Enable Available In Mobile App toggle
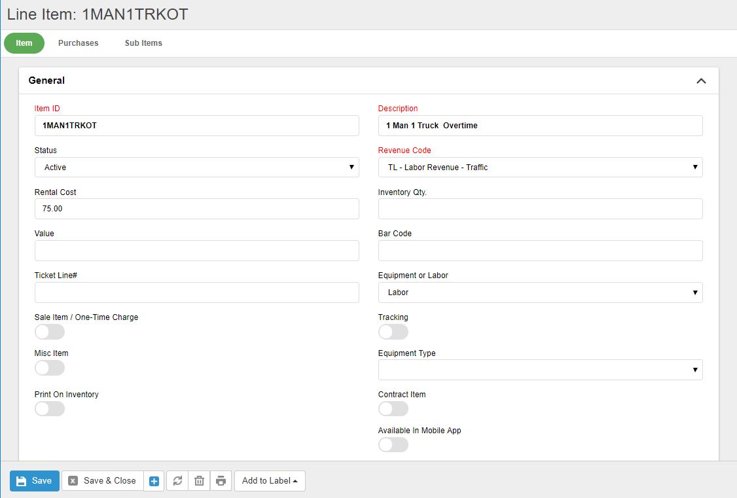Viewport: 737px width, 498px height. tap(393, 445)
